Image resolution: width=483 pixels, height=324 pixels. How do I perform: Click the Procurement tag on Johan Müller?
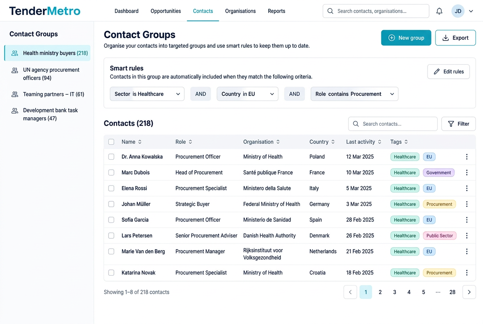click(x=439, y=204)
